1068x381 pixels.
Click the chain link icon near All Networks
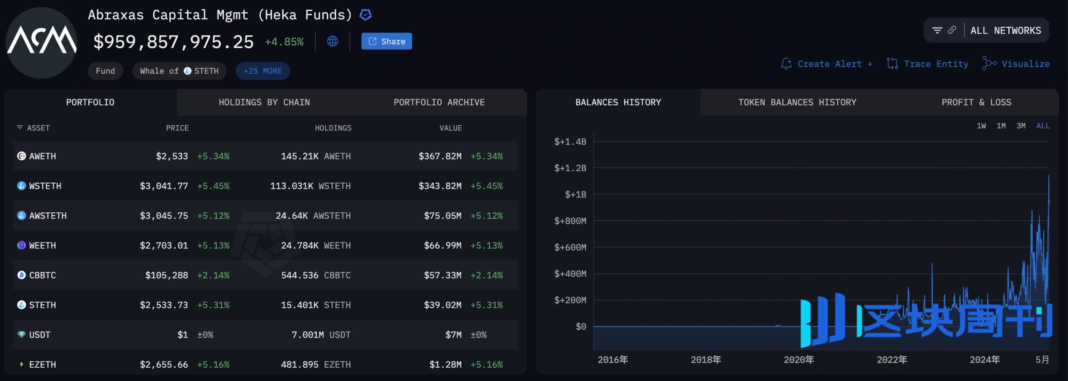952,30
